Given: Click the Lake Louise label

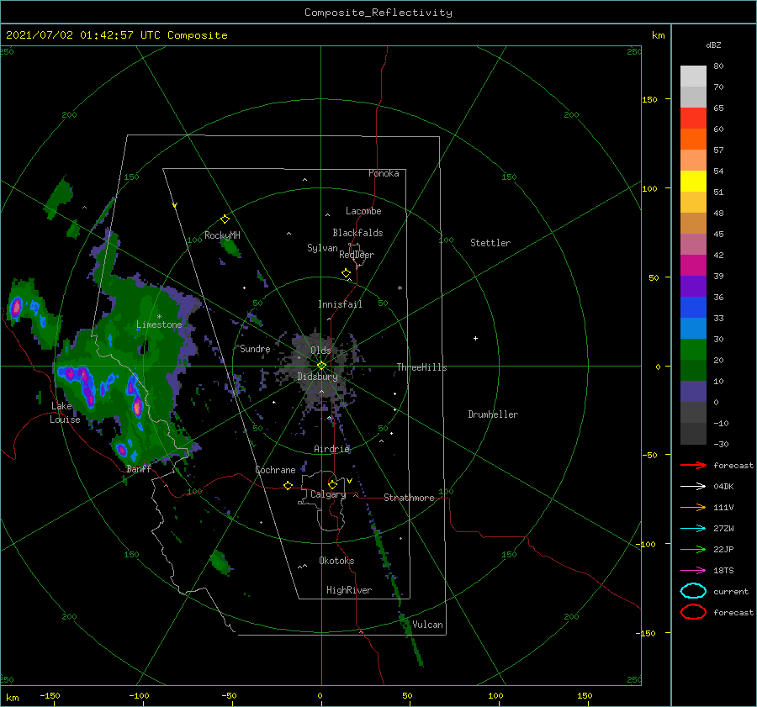Looking at the screenshot, I should point(65,413).
